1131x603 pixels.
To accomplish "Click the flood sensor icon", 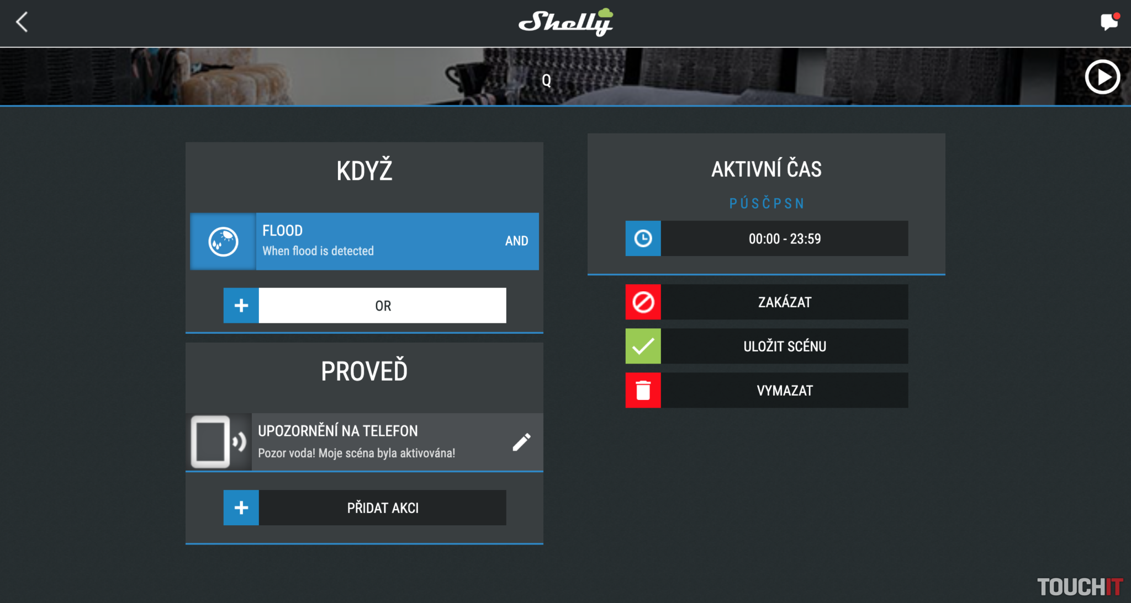I will coord(223,242).
